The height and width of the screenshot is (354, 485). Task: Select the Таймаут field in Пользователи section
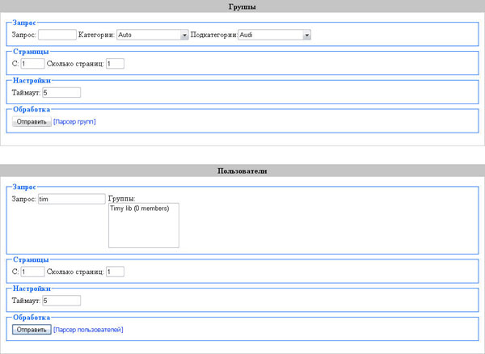pos(61,301)
